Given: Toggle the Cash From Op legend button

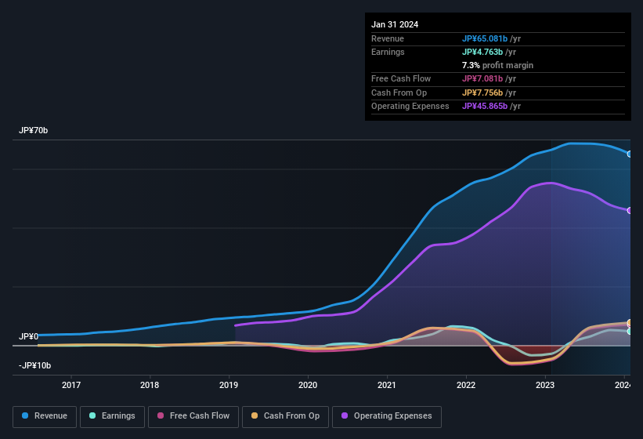Looking at the screenshot, I should pos(285,417).
